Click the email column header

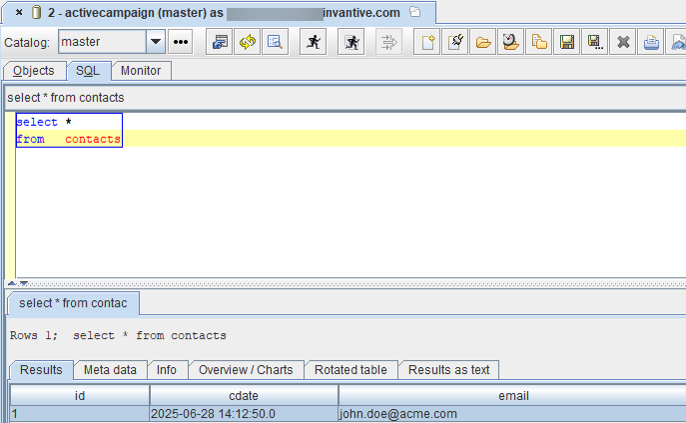tap(511, 396)
